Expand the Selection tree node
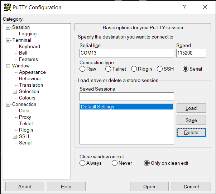Viewport: 216px width, 194px height. (x=15, y=92)
